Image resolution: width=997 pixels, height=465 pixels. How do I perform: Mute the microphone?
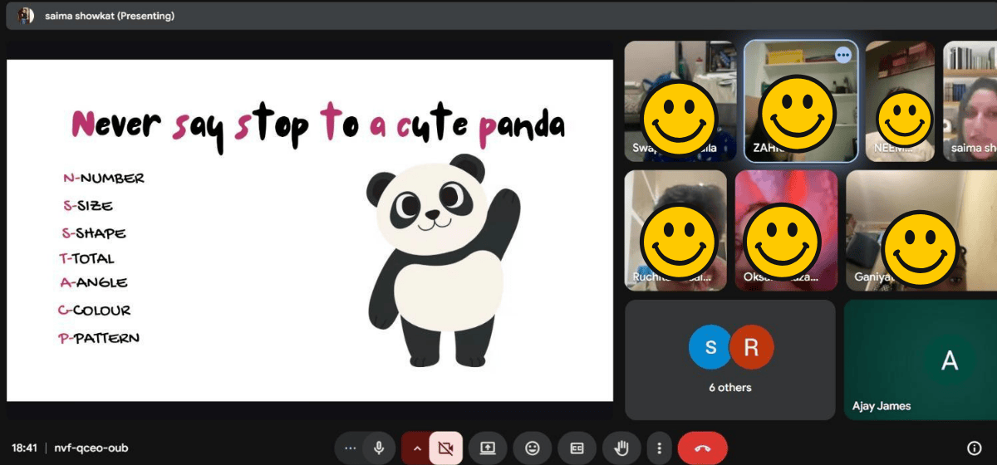[x=379, y=448]
